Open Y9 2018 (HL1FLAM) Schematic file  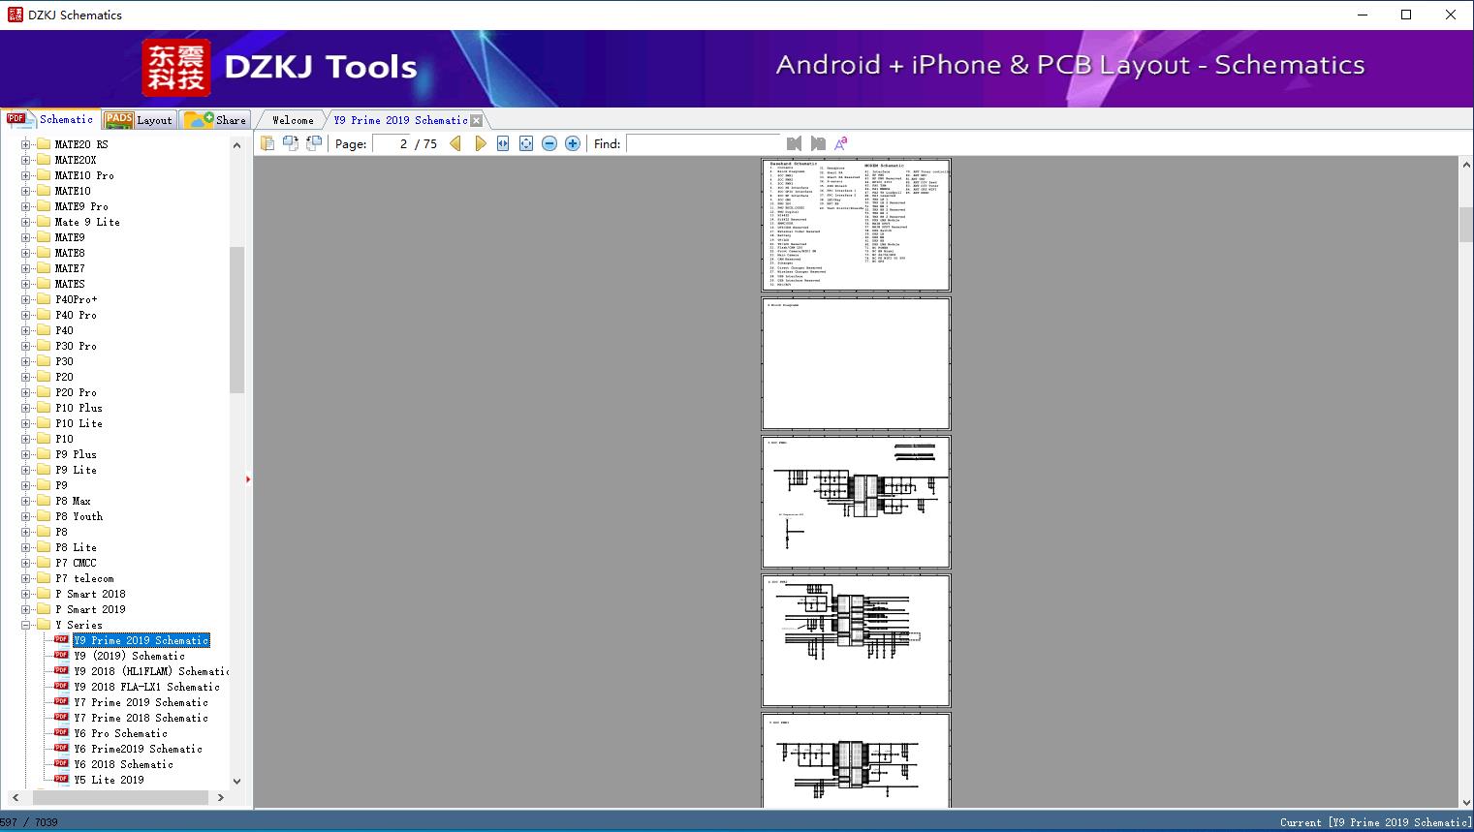tap(151, 671)
